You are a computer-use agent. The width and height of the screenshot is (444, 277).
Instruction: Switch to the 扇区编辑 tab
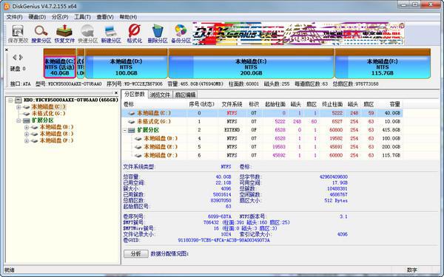pyautogui.click(x=185, y=95)
